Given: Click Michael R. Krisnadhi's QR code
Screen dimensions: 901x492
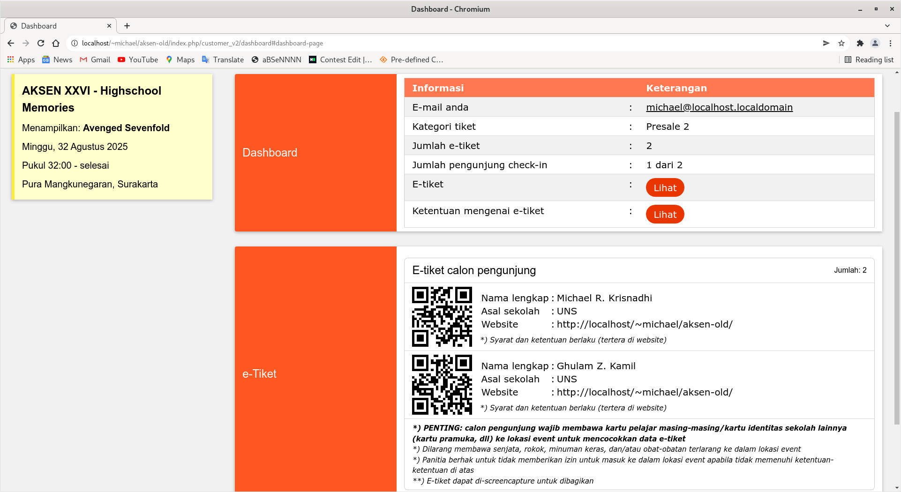Looking at the screenshot, I should 442,317.
